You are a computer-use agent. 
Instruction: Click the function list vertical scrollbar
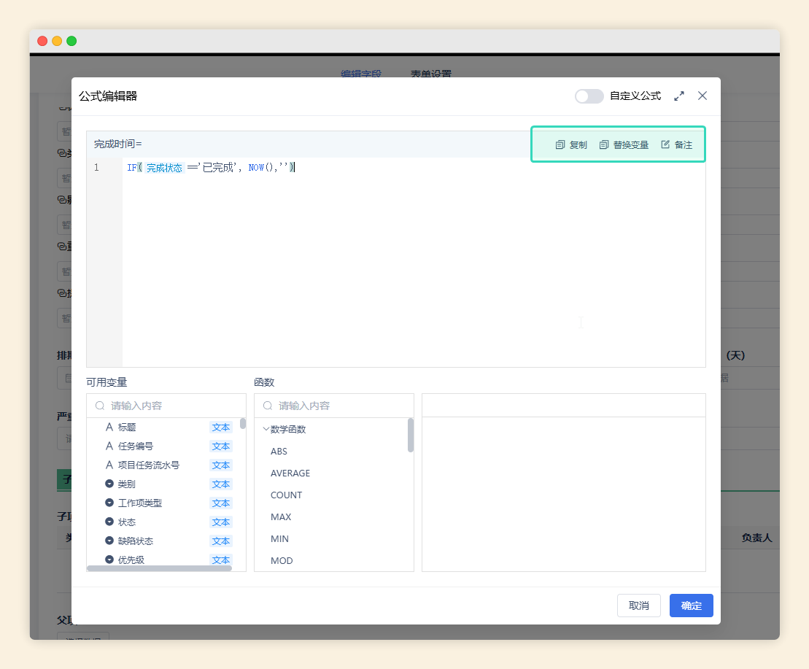tap(411, 436)
